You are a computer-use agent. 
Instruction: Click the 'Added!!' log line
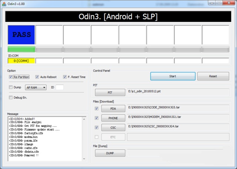tap(22, 119)
